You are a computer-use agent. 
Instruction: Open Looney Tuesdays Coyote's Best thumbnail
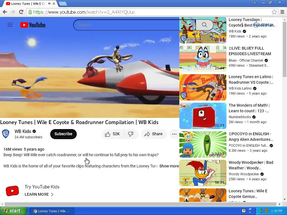(x=203, y=30)
